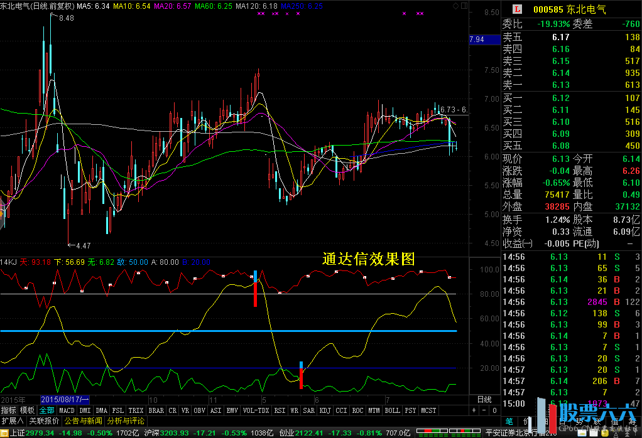Open 公告与新闻 link
The image size is (642, 438).
84,421
